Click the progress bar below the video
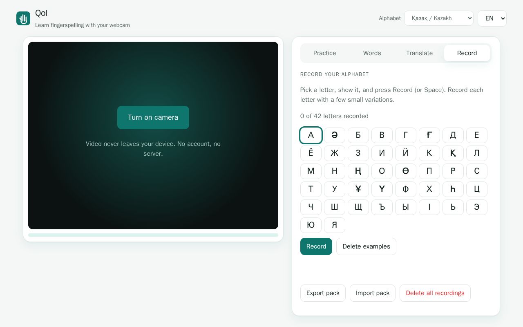 coord(153,235)
